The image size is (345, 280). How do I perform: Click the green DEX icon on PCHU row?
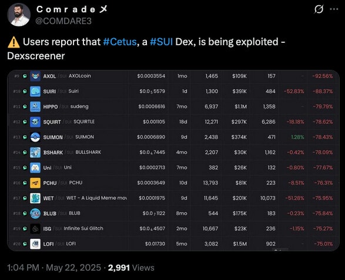[25, 183]
